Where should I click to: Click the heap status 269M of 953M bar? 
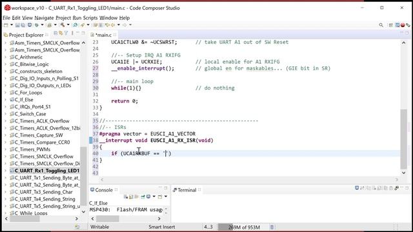pyautogui.click(x=244, y=227)
